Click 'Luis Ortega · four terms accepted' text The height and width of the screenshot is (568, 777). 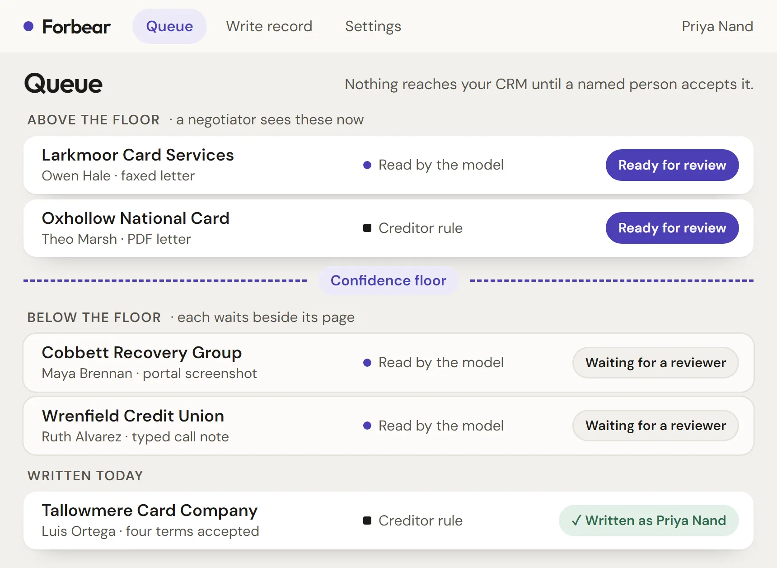pyautogui.click(x=150, y=531)
